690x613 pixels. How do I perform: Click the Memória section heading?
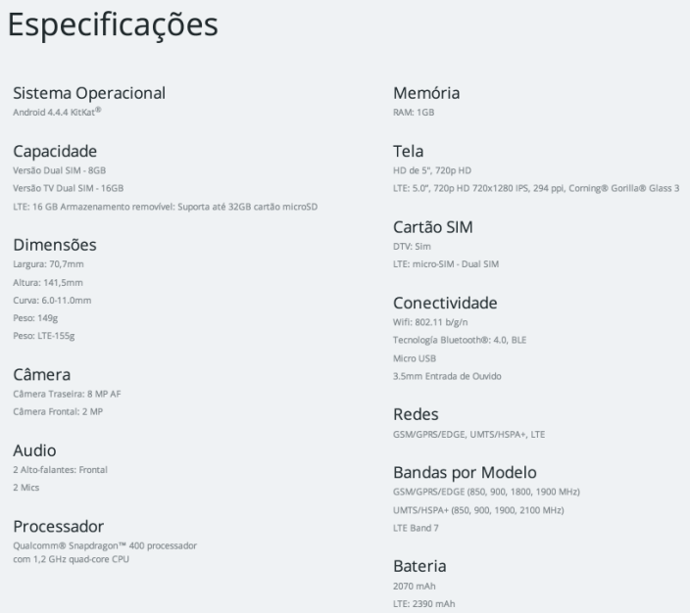(x=426, y=93)
